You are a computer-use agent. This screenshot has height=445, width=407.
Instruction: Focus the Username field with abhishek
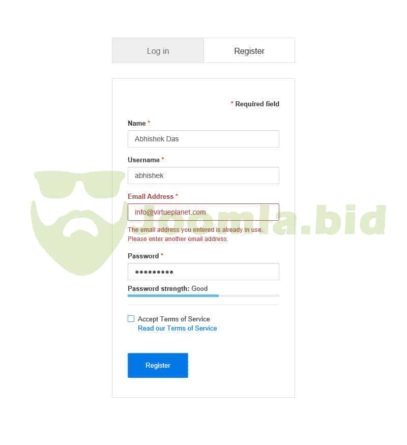click(203, 175)
